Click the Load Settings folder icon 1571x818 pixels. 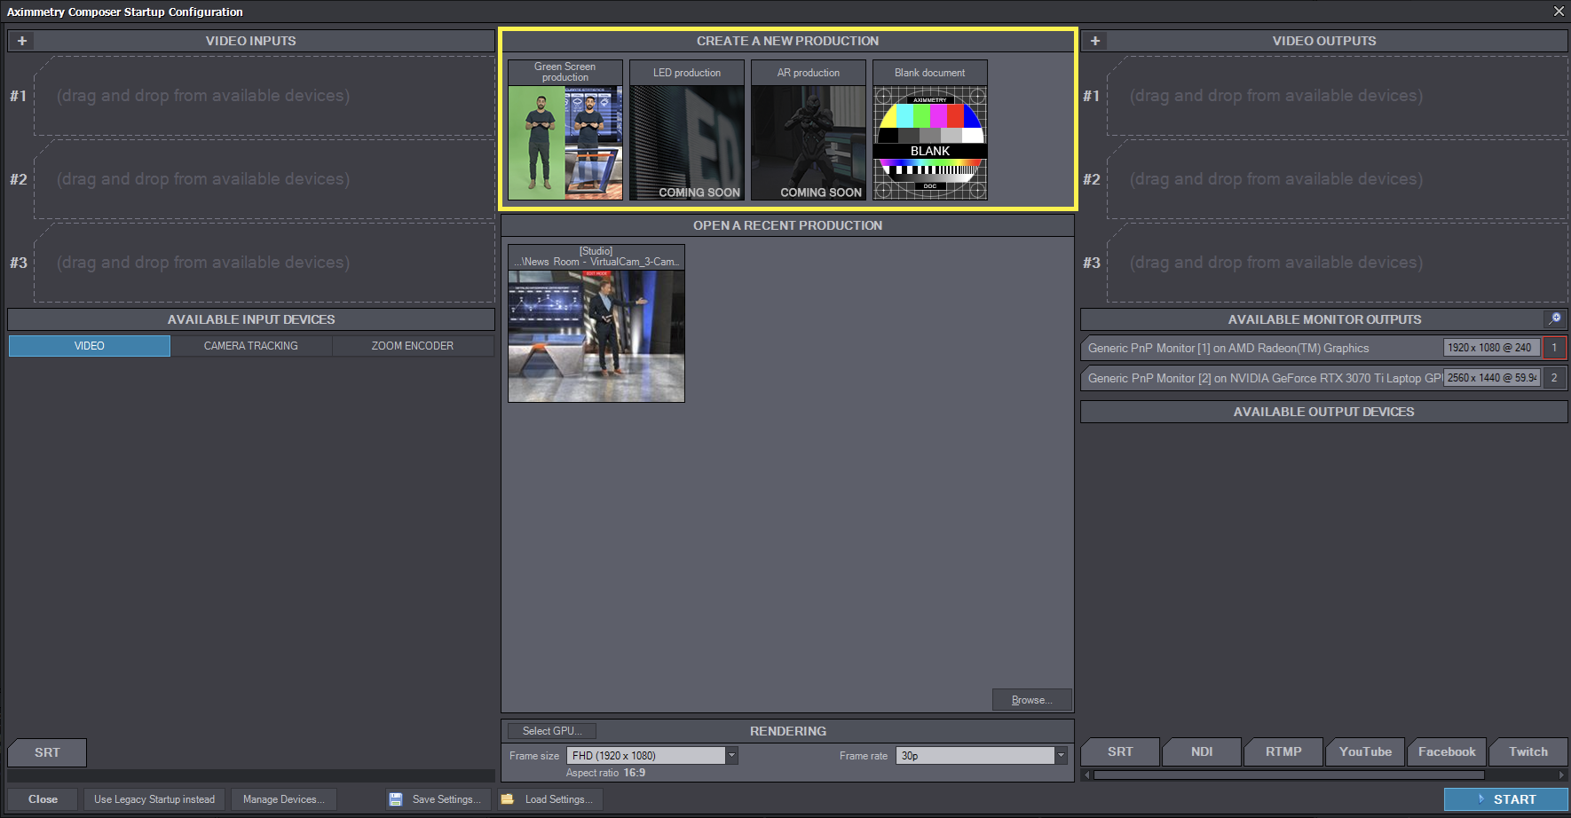pos(508,799)
